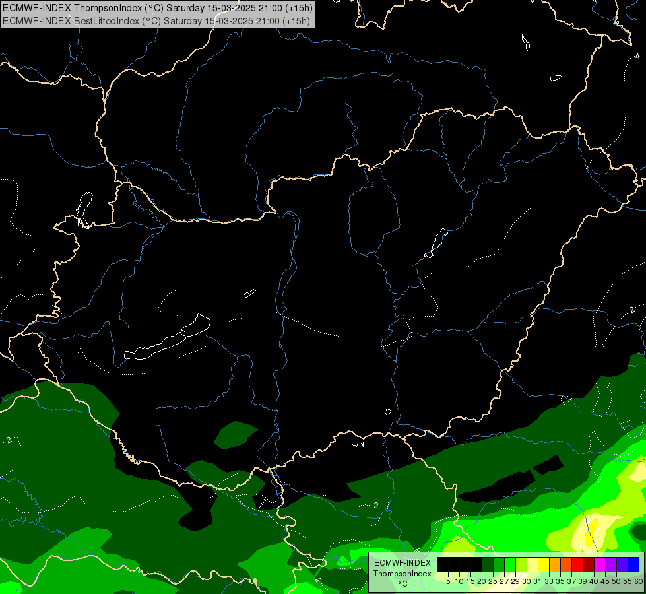Screen dimensions: 646x594
Task: Click the legend scale value 35
Action: pyautogui.click(x=560, y=581)
